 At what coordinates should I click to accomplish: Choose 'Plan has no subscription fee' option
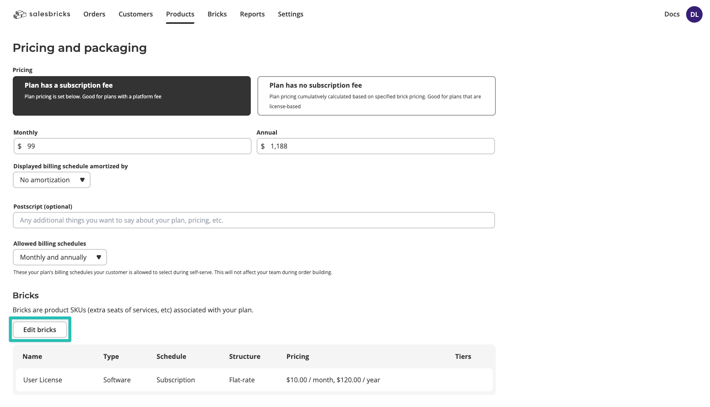pyautogui.click(x=376, y=96)
